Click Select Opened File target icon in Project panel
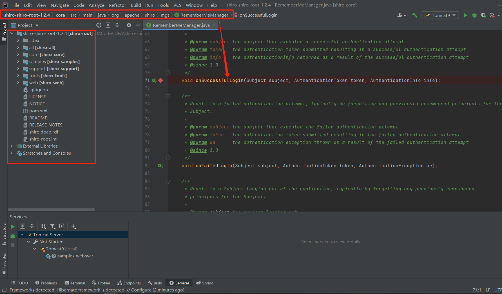 pos(99,25)
